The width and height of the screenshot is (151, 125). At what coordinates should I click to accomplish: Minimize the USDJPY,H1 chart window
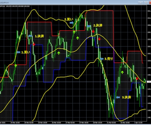tap(140, 3)
